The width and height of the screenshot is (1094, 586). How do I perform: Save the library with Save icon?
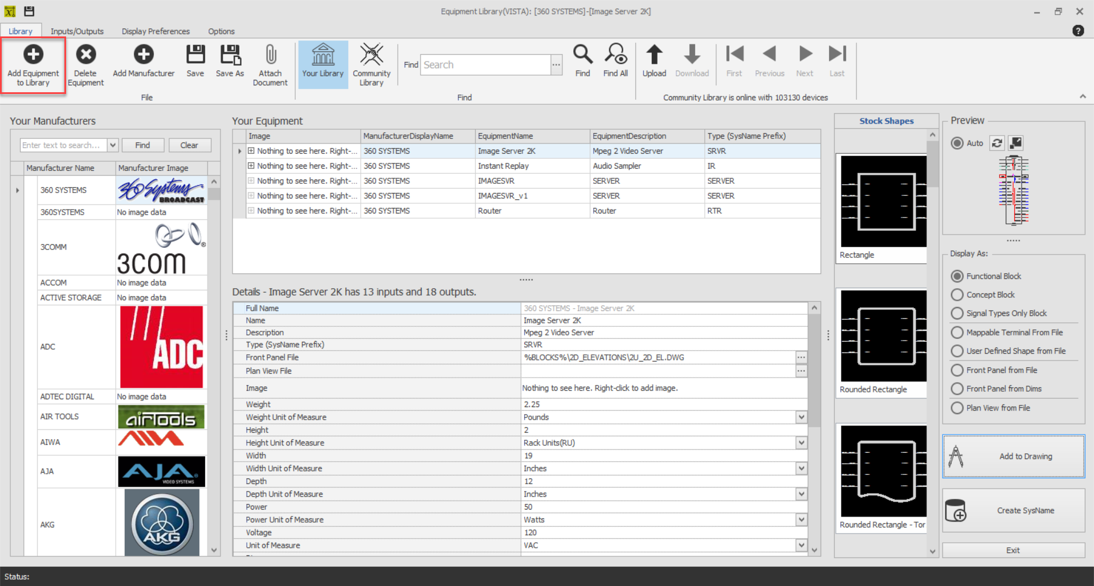click(x=195, y=54)
